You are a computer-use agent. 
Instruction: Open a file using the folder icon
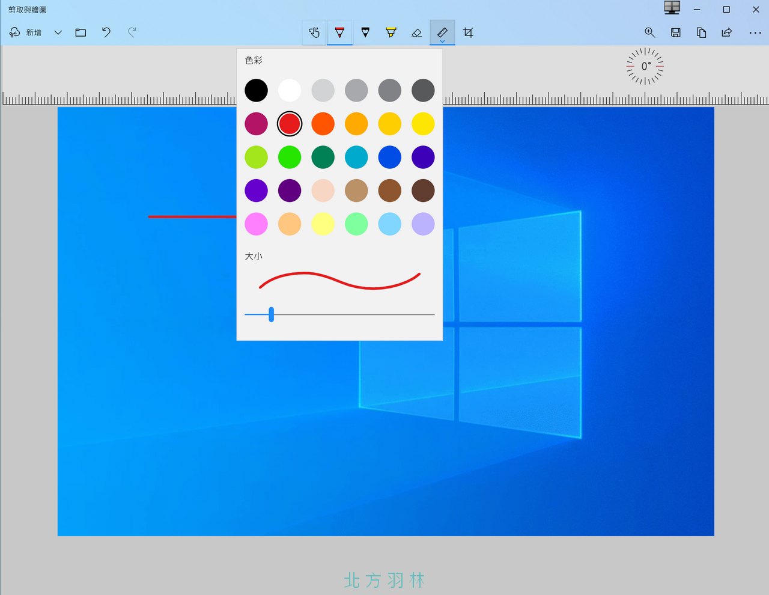[x=81, y=32]
